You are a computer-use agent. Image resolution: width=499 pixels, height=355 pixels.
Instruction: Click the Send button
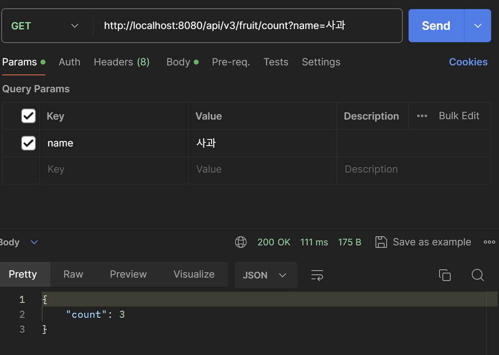click(x=436, y=26)
